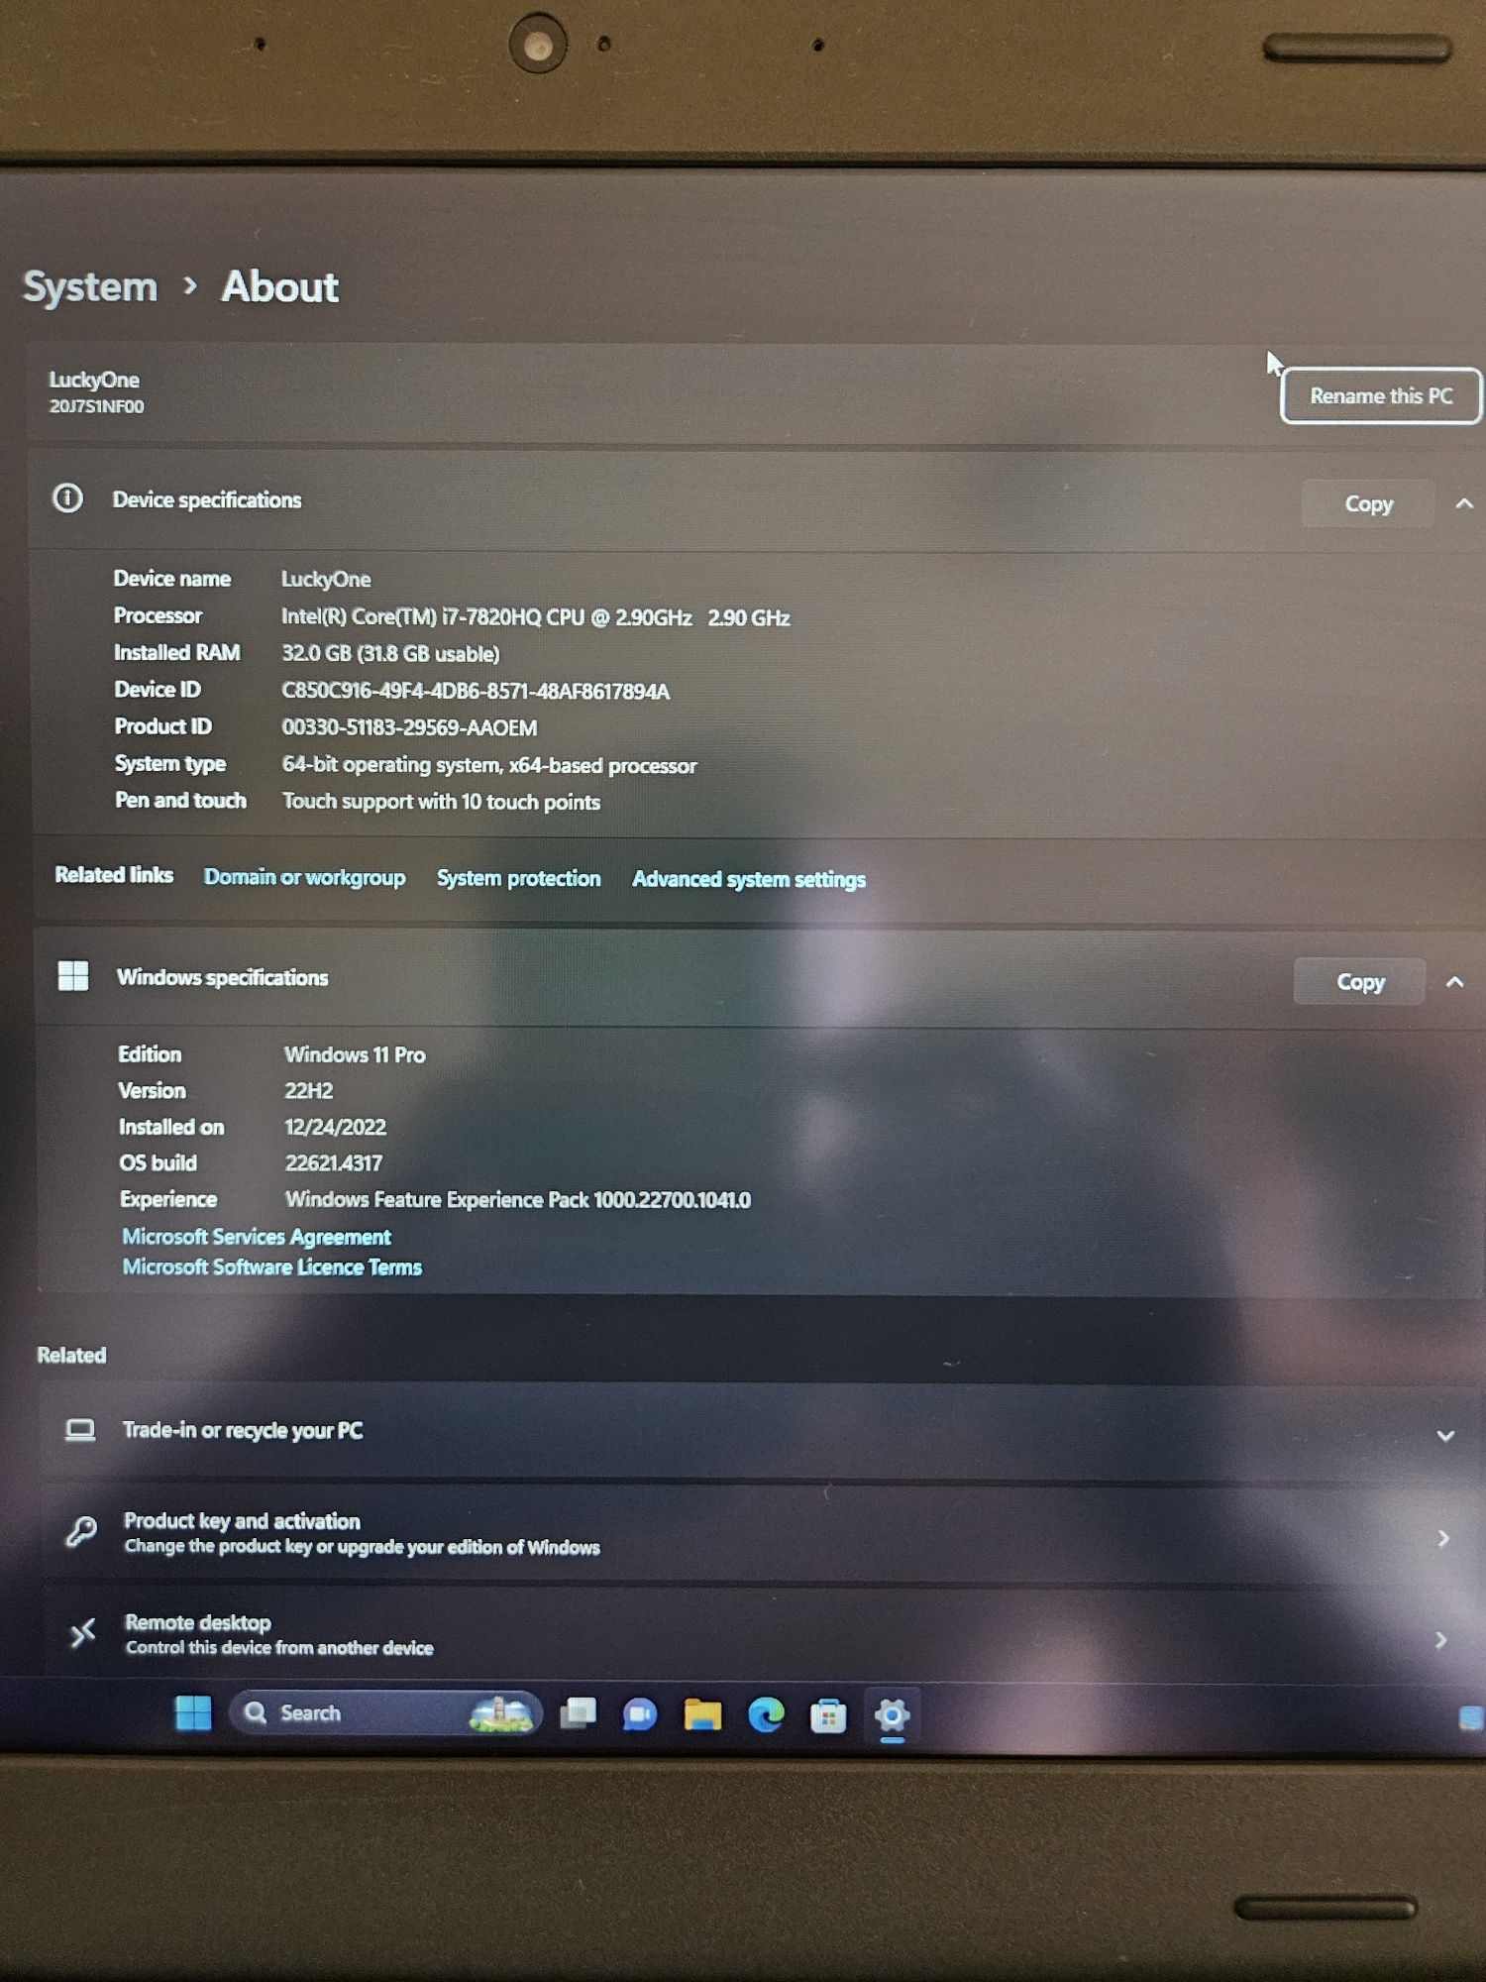Viewport: 1486px width, 1982px height.
Task: Go back to System breadcrumb
Action: pyautogui.click(x=90, y=286)
